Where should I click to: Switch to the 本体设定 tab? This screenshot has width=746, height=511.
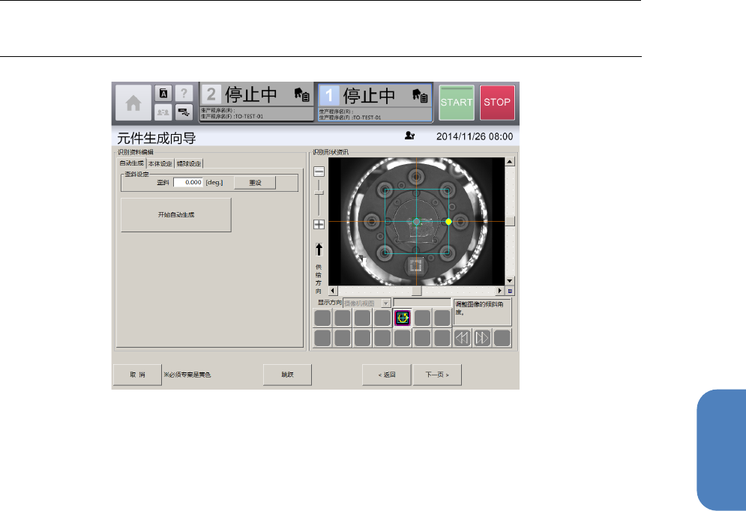(x=160, y=163)
